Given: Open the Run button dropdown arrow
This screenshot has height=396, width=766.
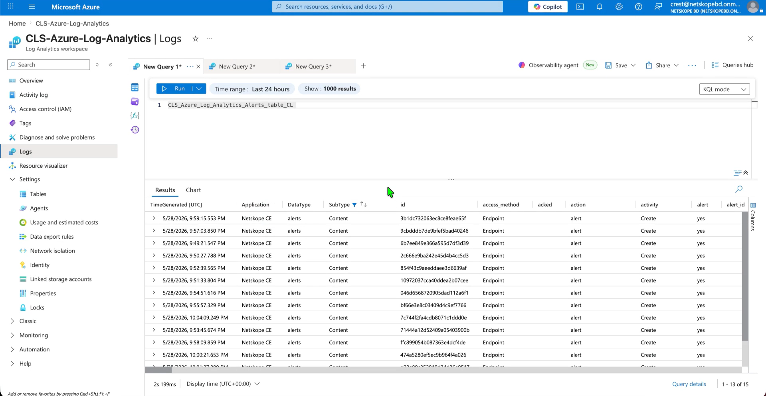Looking at the screenshot, I should [199, 89].
